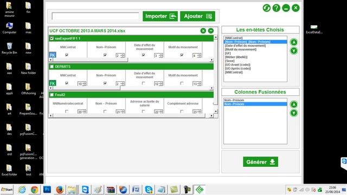The width and height of the screenshot is (347, 195).
Task: Click the Importer button
Action: pos(160,16)
